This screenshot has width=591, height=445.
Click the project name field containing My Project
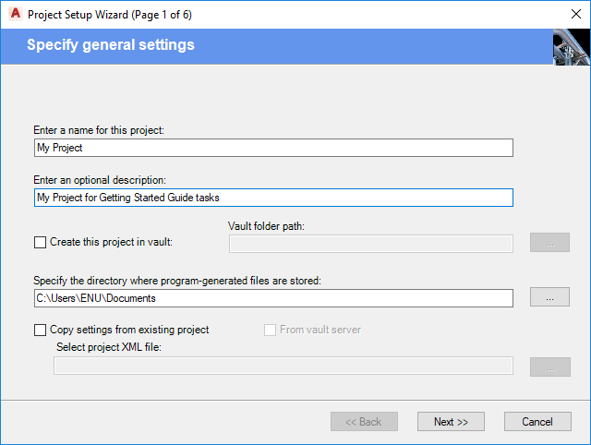(272, 148)
